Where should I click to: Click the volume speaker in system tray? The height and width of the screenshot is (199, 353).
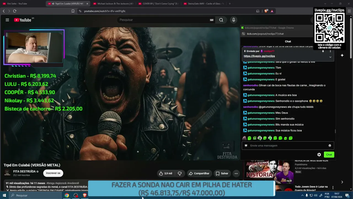click(x=315, y=195)
